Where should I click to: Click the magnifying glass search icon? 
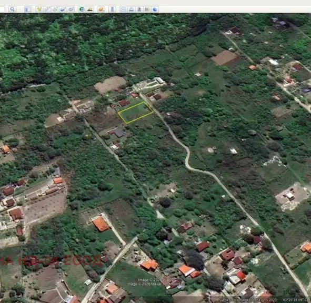tap(12, 9)
